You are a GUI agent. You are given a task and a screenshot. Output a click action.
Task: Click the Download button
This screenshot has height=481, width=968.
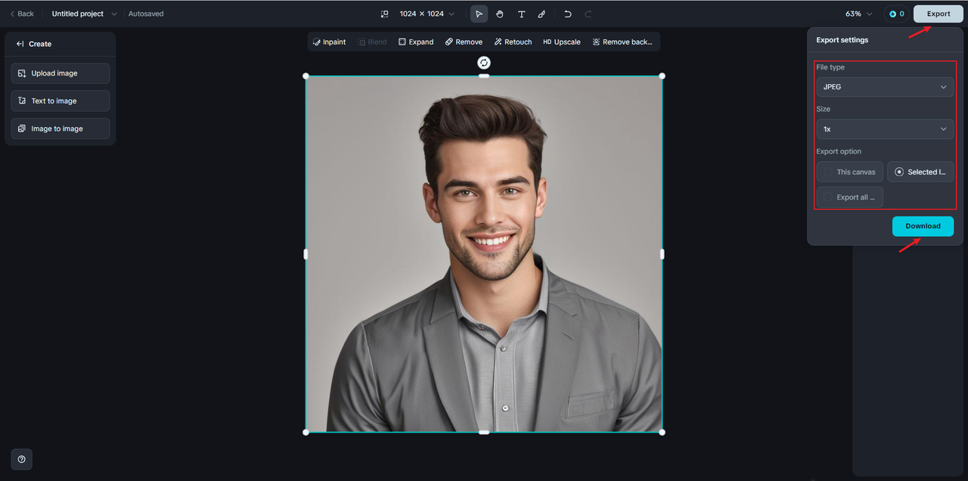point(923,226)
